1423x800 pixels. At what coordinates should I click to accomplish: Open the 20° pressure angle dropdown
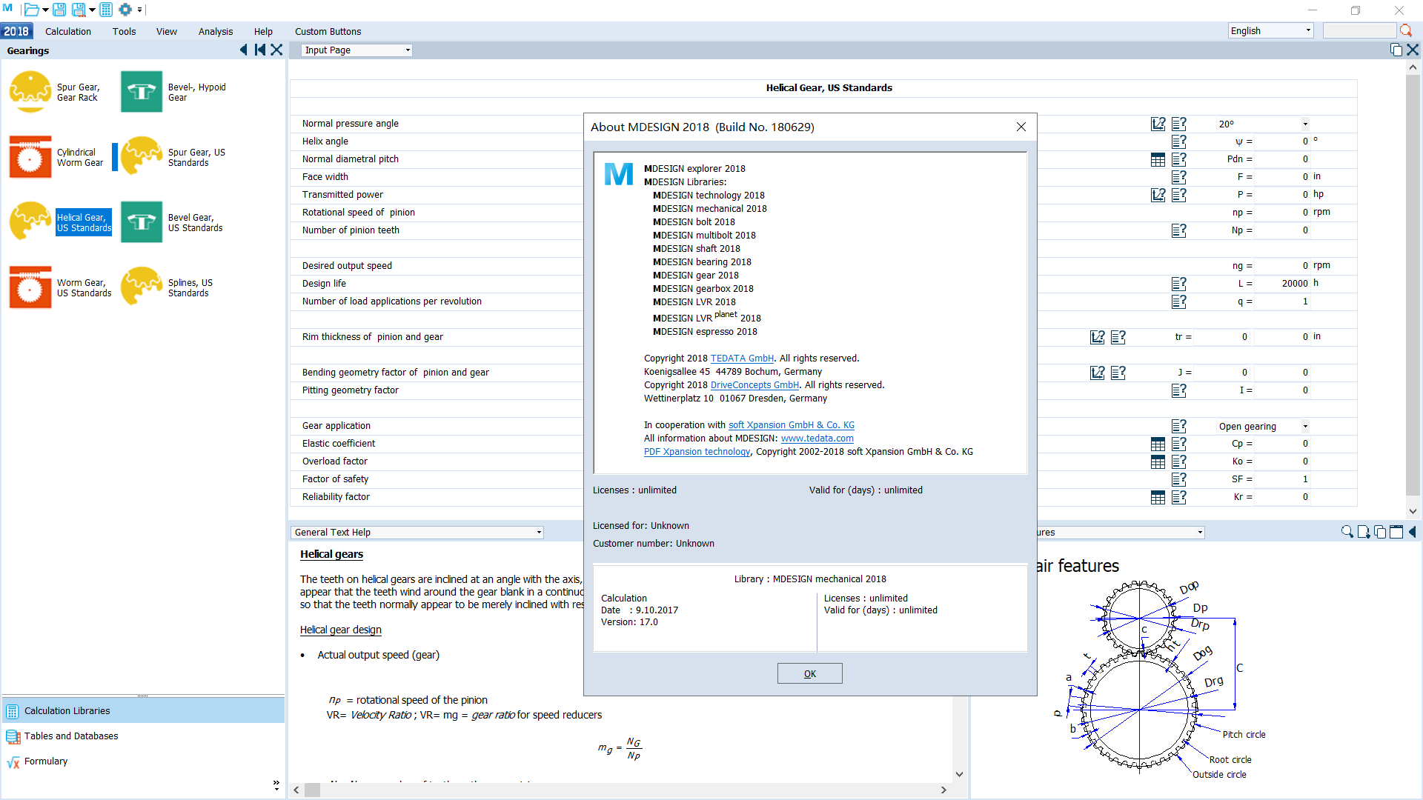[x=1263, y=124]
